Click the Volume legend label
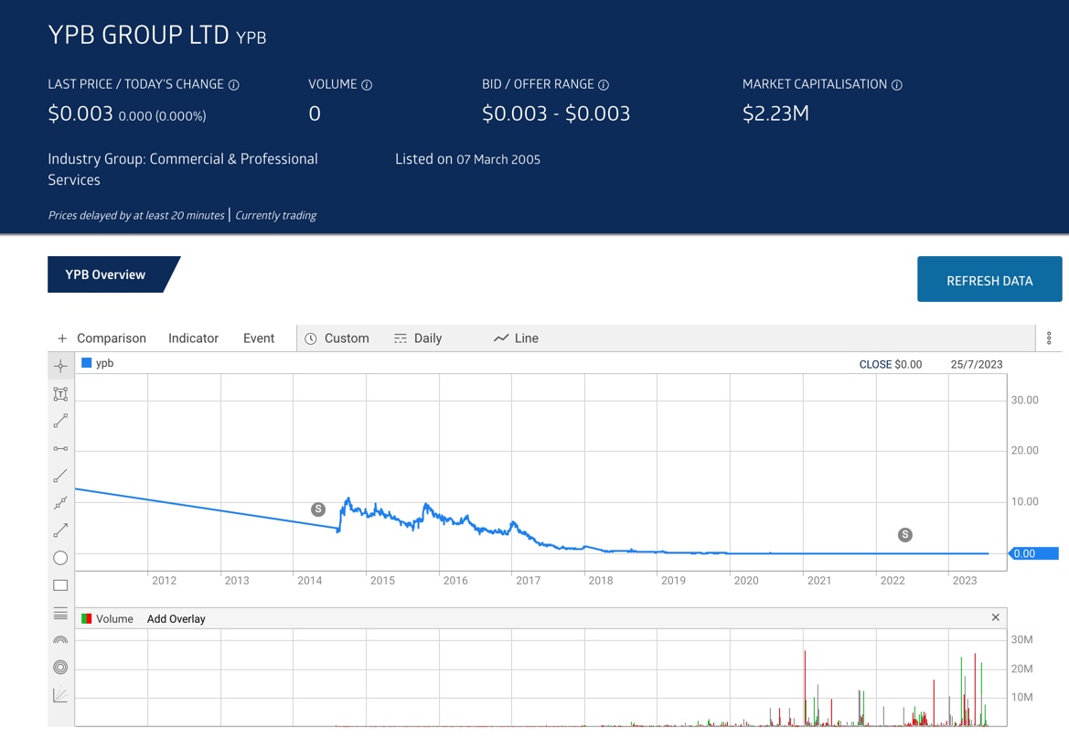This screenshot has width=1069, height=739. (x=114, y=619)
